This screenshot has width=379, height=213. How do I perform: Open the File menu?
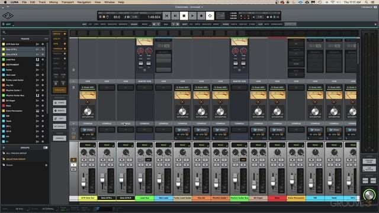(24, 2)
